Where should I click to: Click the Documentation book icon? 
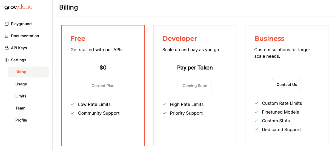point(7,36)
